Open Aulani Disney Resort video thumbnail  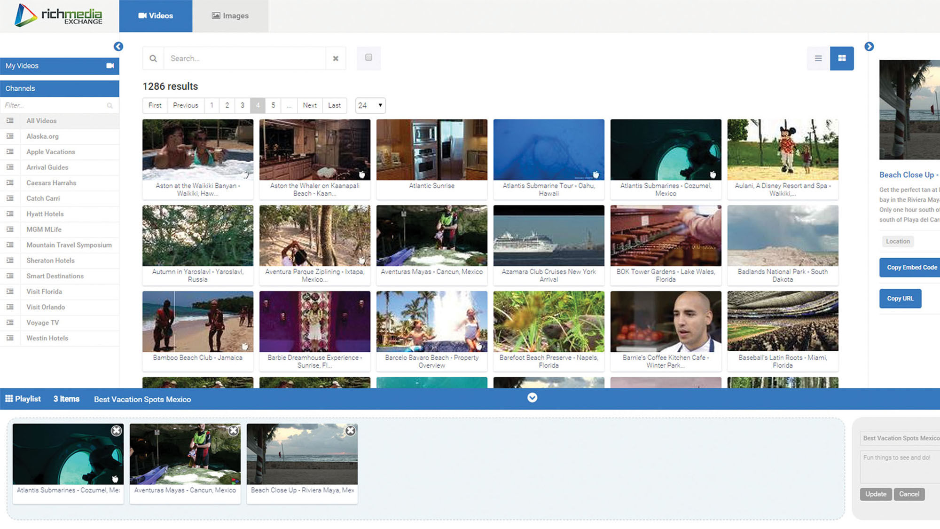[783, 150]
